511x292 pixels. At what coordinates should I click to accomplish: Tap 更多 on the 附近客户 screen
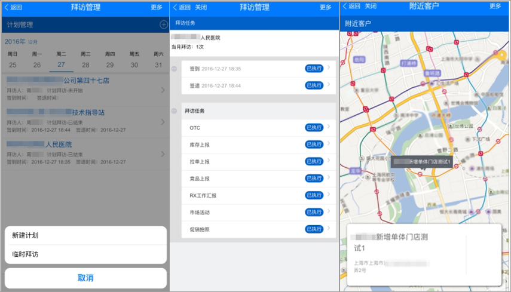tap(495, 6)
